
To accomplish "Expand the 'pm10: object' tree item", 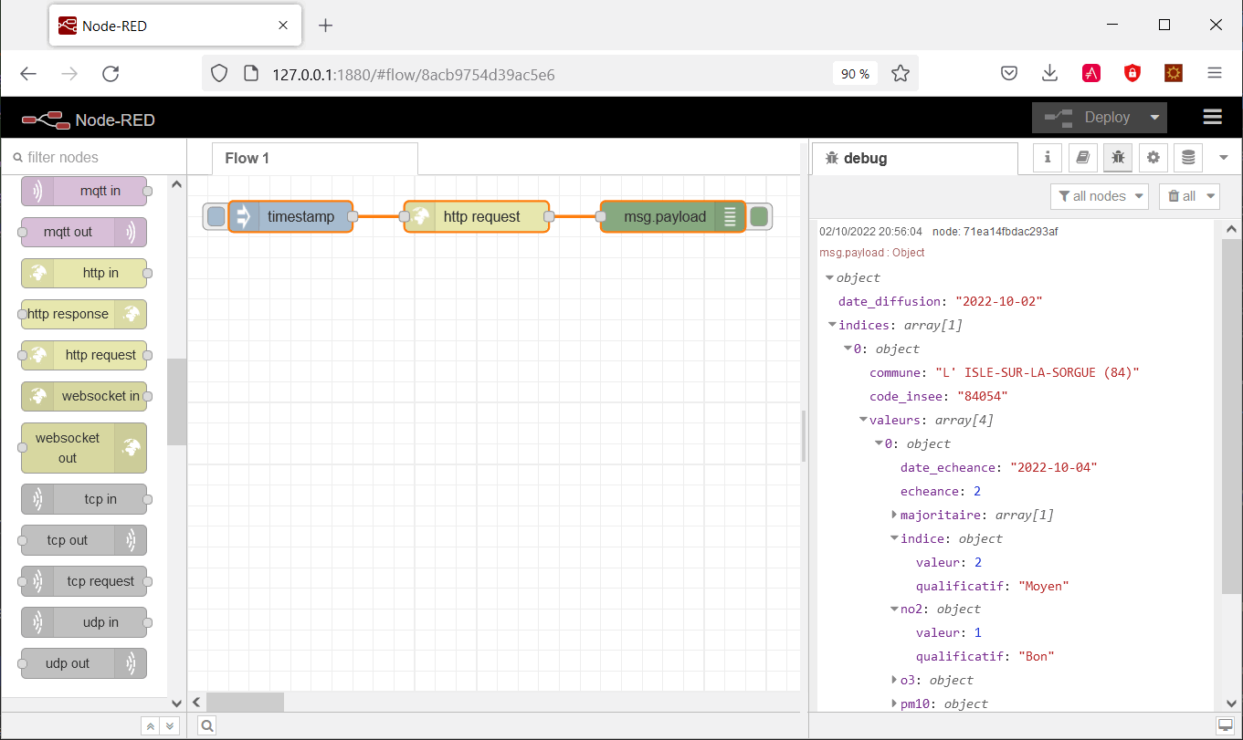I will coord(894,704).
